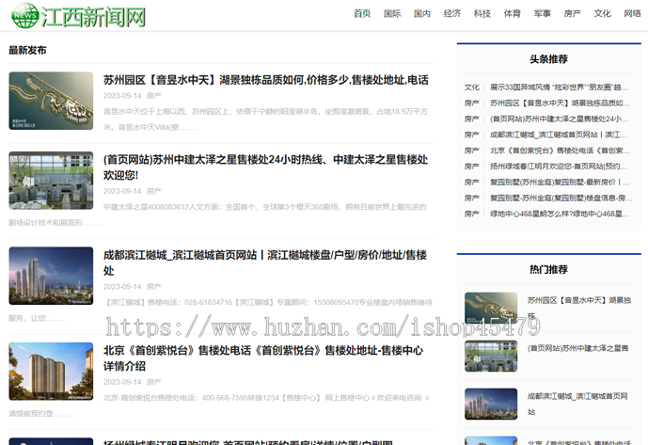This screenshot has height=445, width=648.
Task: Open article 成都滨江樾城_滨江樾城首页网站
Action: pos(265,262)
